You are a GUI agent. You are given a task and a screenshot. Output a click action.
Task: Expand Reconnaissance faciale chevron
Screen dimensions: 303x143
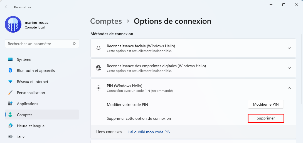(x=289, y=48)
